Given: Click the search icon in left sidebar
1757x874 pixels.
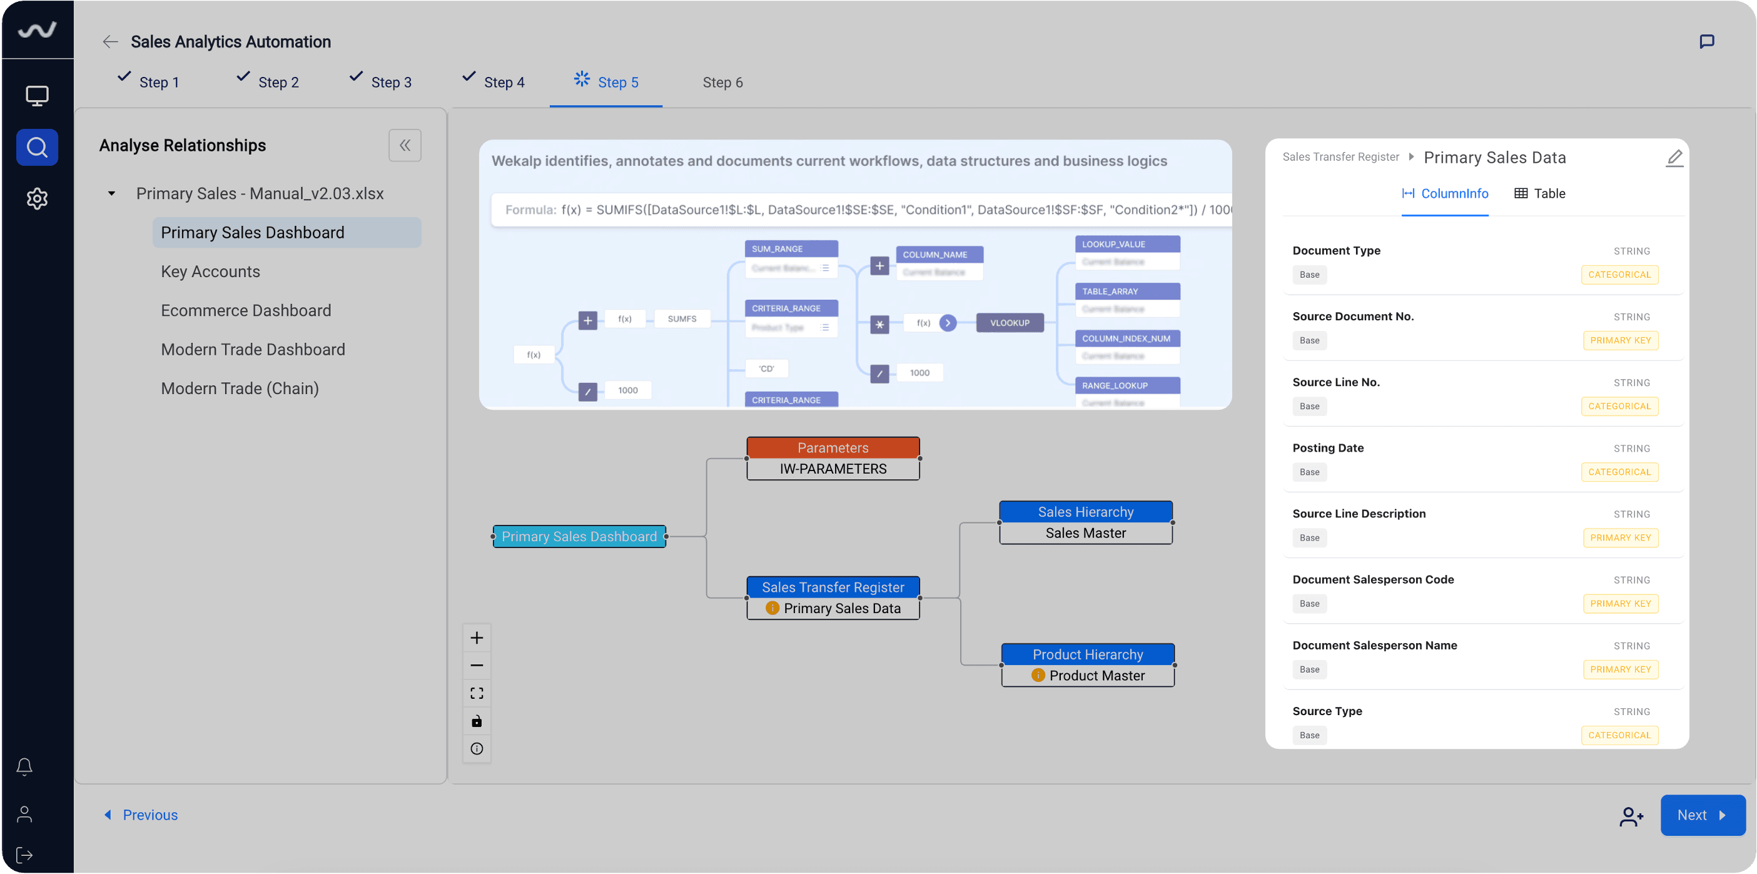Looking at the screenshot, I should (37, 146).
